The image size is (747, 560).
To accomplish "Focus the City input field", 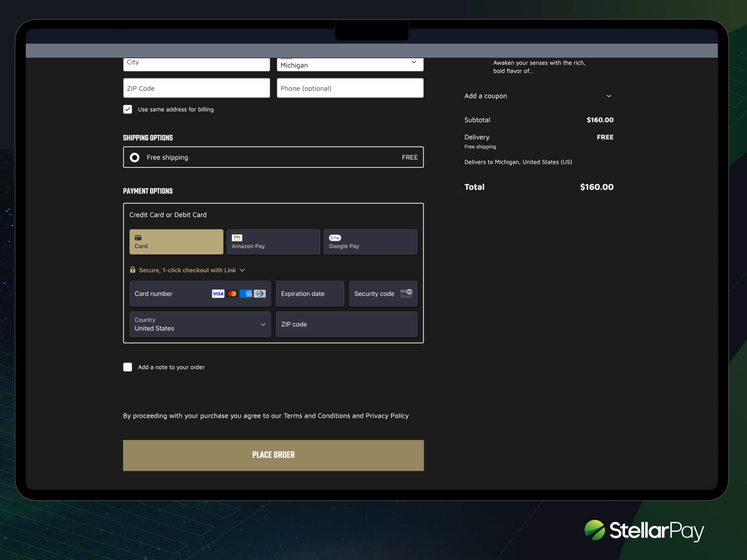I will (196, 64).
